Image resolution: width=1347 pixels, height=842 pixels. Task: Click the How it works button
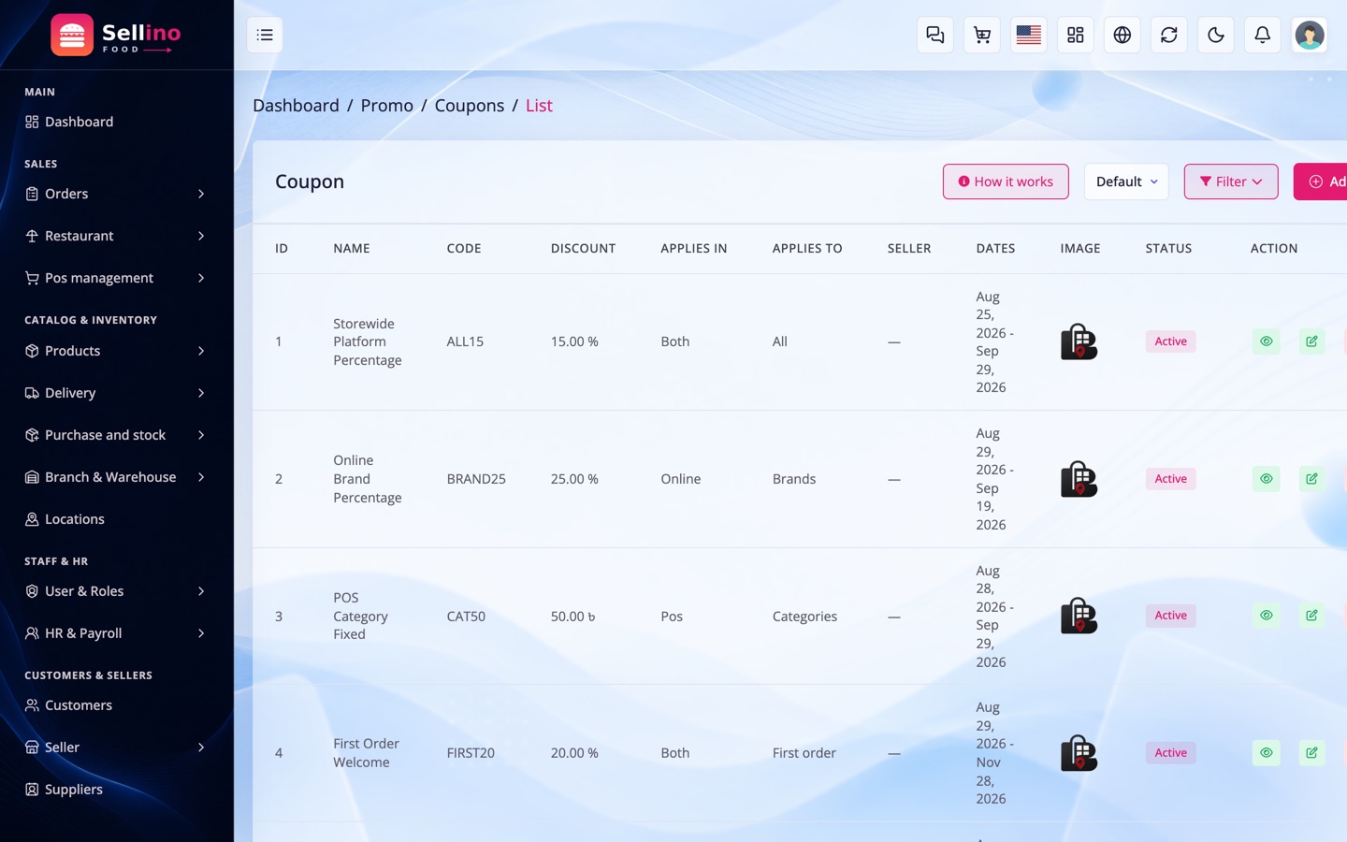click(x=1006, y=181)
